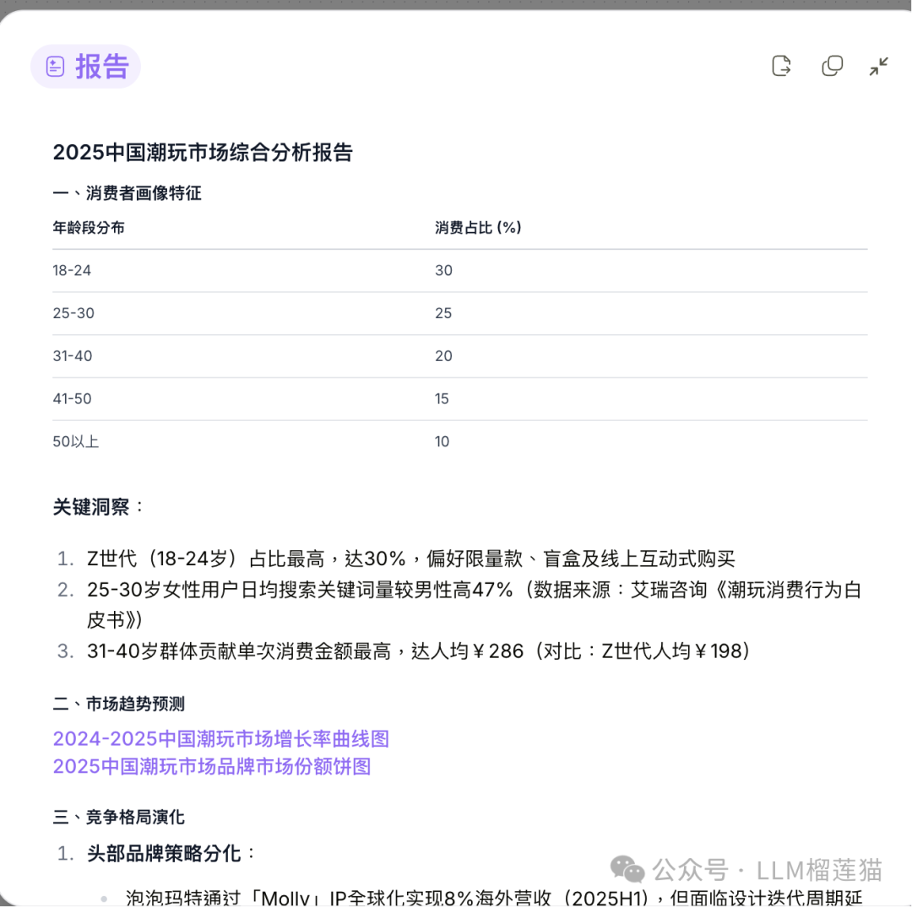Select the 年龄段分布 column header
This screenshot has height=907, width=912.
(88, 227)
